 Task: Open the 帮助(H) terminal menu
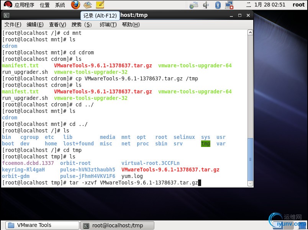click(x=131, y=24)
